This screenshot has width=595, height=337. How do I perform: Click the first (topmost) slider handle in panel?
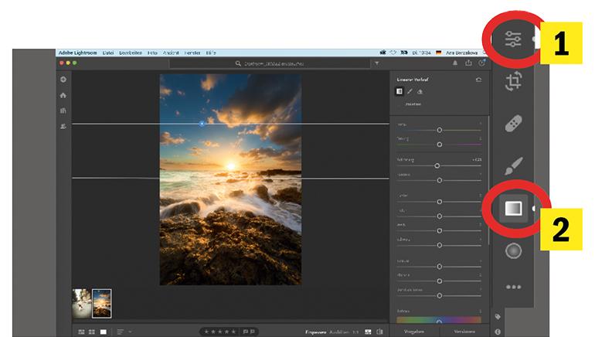[x=440, y=130]
